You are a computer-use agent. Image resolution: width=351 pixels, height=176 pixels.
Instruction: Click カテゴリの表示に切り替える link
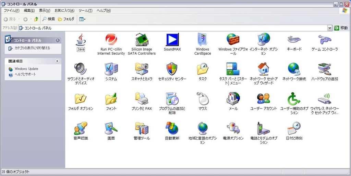pos(32,48)
